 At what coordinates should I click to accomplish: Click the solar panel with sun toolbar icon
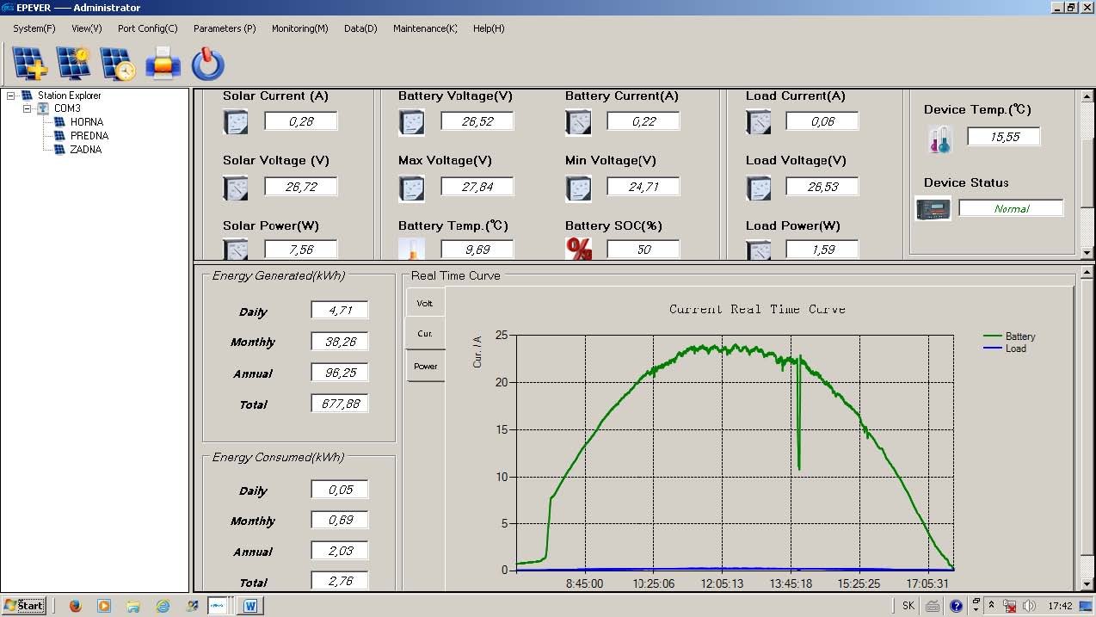[74, 64]
